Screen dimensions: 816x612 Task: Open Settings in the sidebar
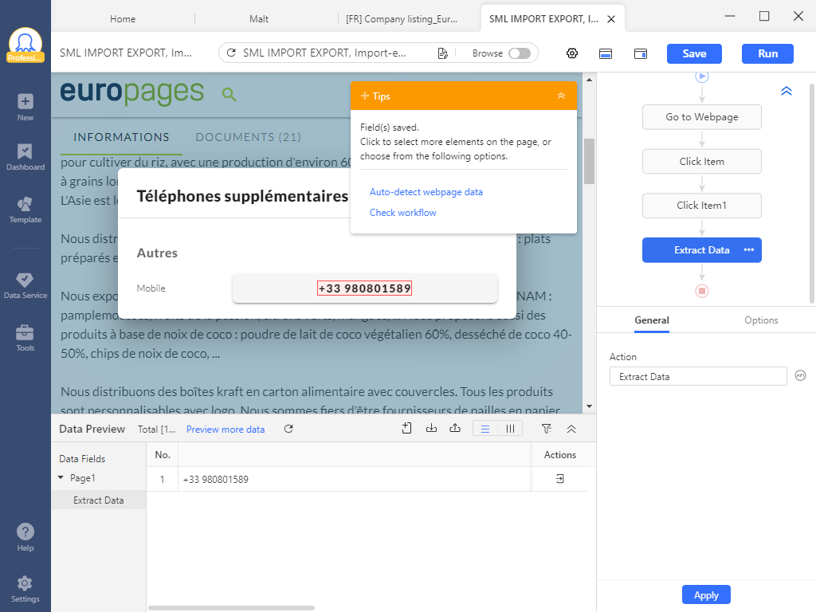click(25, 589)
